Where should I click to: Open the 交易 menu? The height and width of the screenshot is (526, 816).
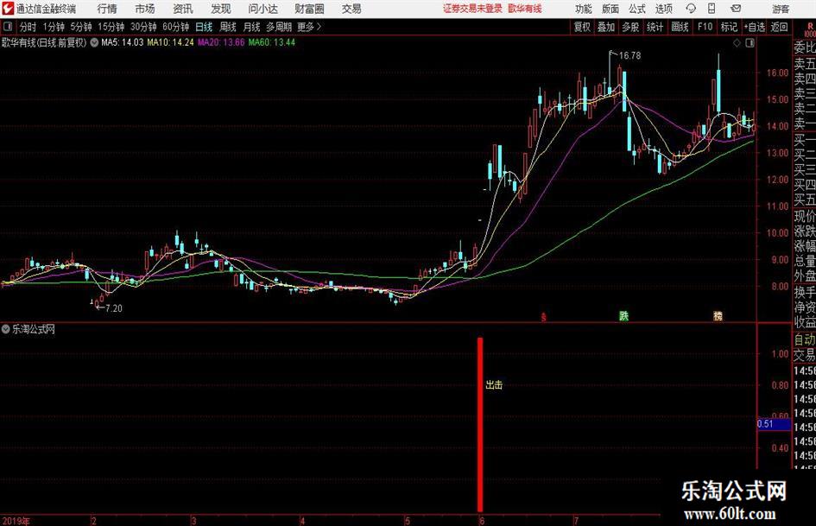pyautogui.click(x=351, y=9)
